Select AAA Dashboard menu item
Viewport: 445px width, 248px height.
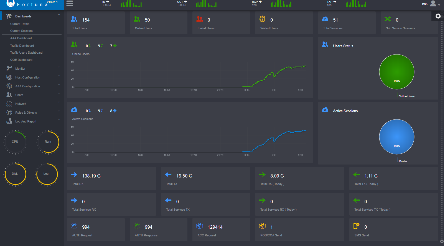[21, 38]
